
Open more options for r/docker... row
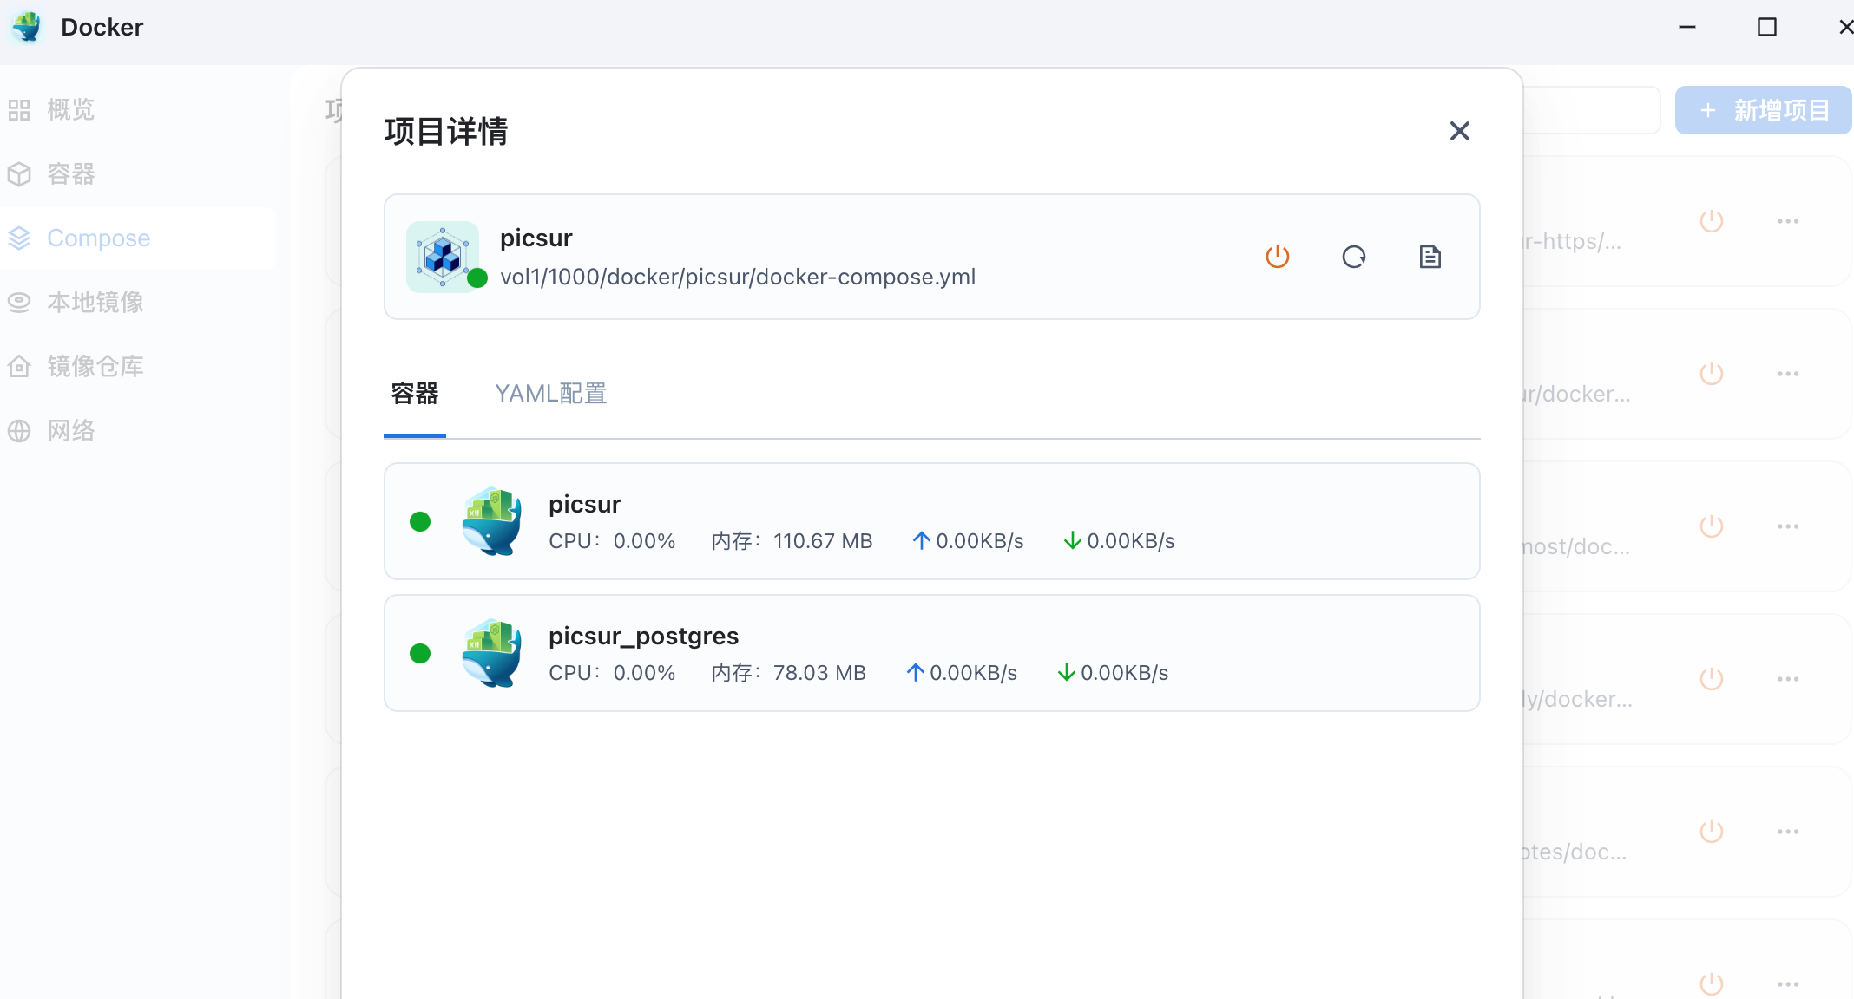(x=1788, y=374)
